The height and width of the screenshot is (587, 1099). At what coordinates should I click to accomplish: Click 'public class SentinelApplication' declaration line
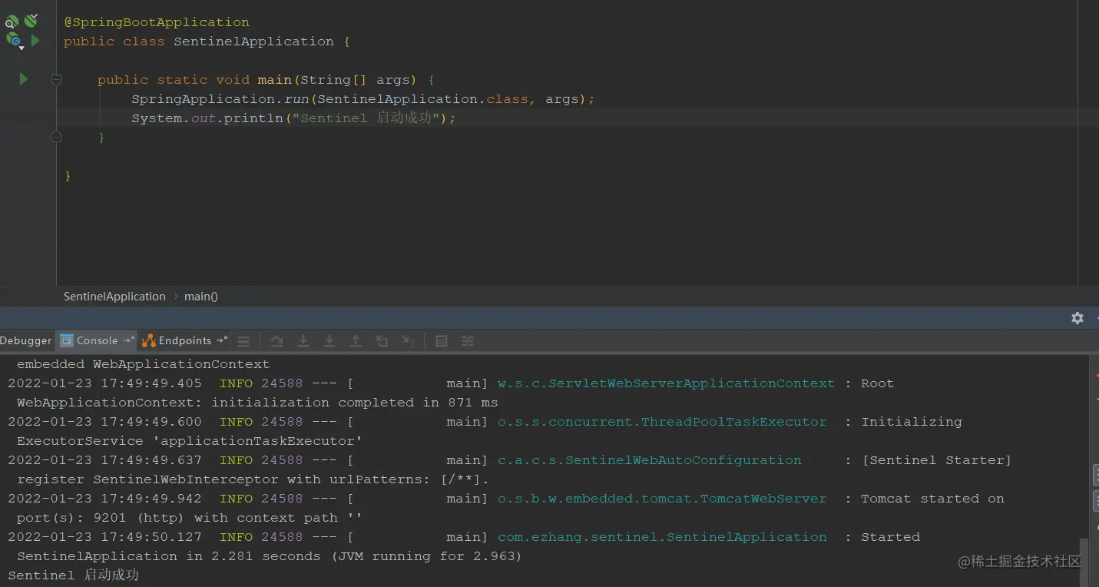coord(207,41)
